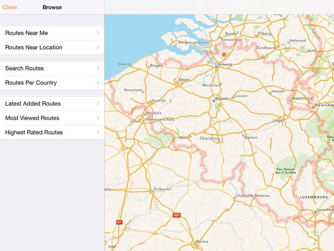Tap the Mons city label
334x251 pixels.
(184, 138)
